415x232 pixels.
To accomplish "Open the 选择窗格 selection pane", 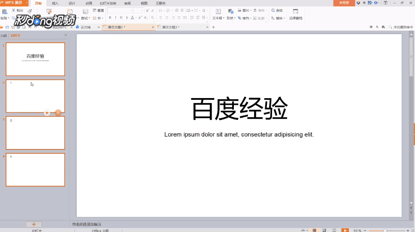I will [x=296, y=14].
